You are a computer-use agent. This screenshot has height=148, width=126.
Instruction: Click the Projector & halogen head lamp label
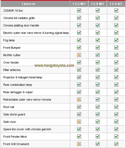23,77
